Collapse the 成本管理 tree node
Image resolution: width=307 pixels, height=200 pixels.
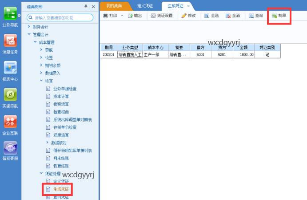[36, 42]
